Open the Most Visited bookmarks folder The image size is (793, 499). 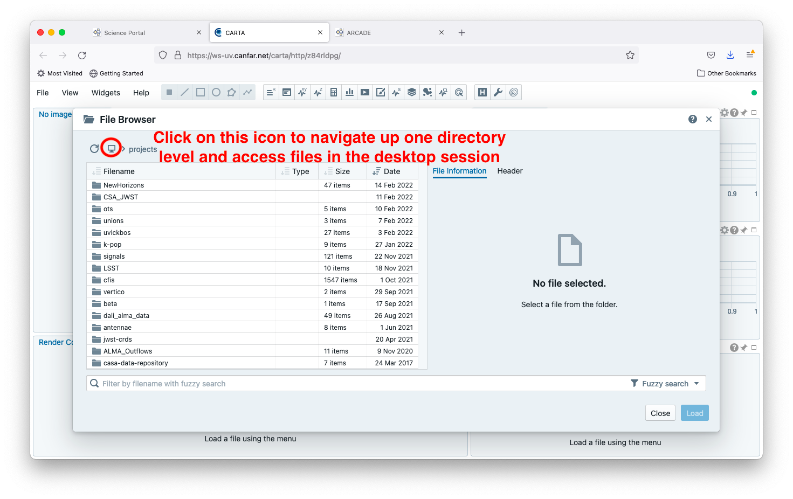60,73
